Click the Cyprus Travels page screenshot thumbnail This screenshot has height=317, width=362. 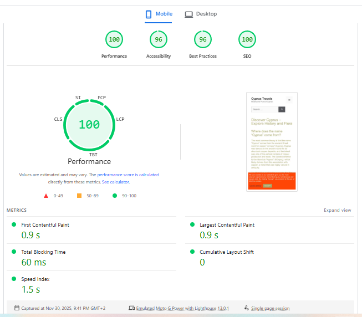[x=272, y=142]
